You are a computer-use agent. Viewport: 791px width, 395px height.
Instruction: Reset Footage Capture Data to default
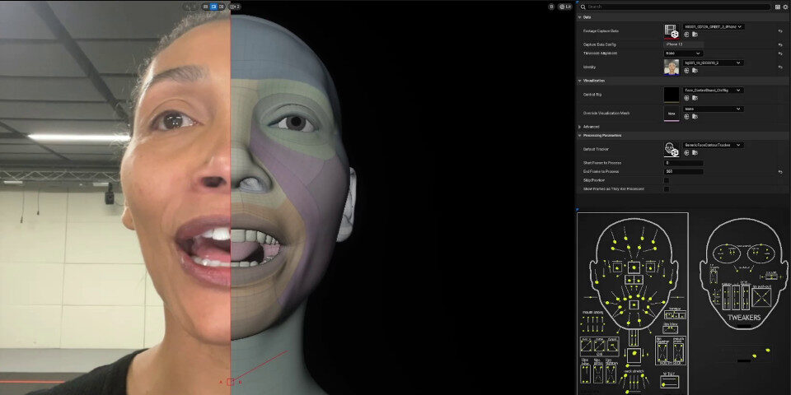click(x=779, y=31)
